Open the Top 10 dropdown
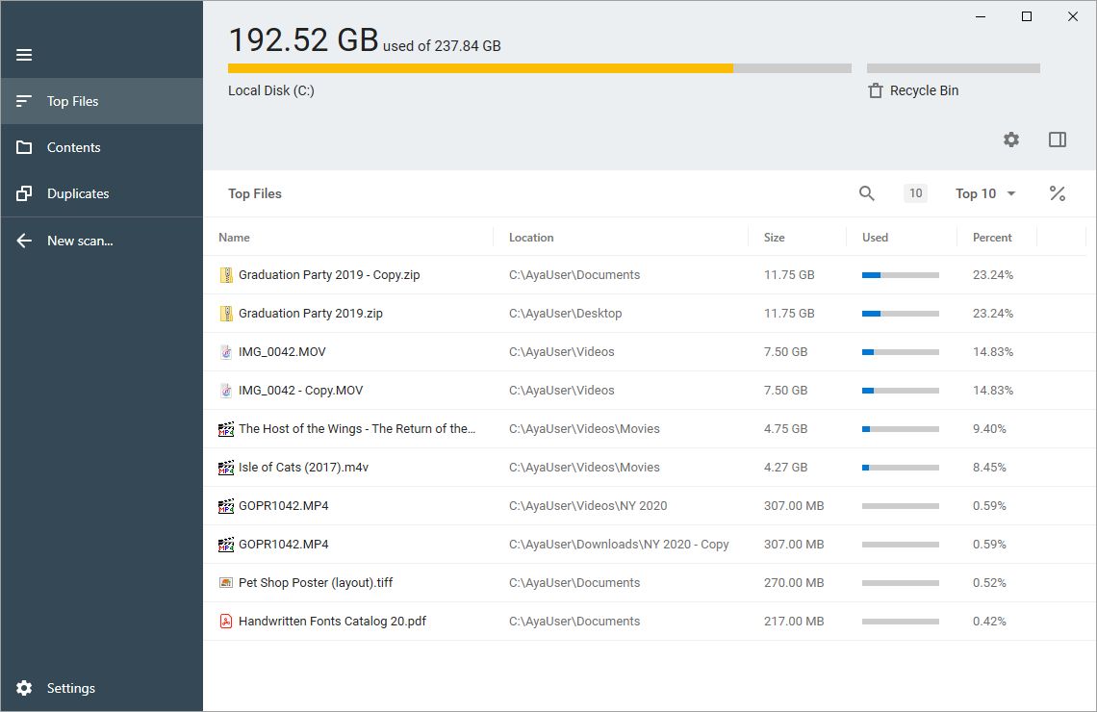The height and width of the screenshot is (712, 1097). [983, 193]
